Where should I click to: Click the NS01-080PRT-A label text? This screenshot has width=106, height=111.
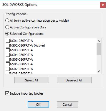click(21, 41)
